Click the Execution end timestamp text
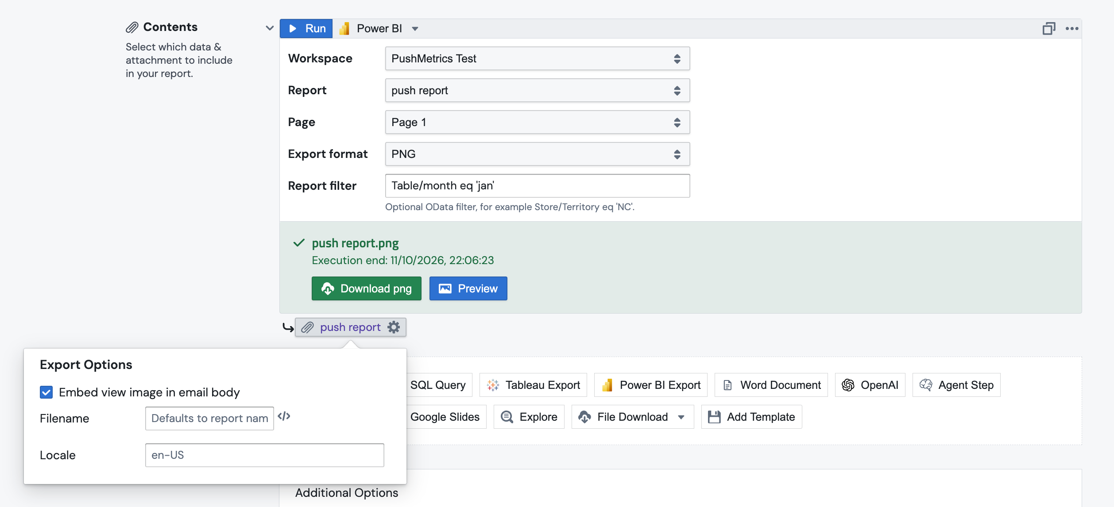The width and height of the screenshot is (1114, 507). 403,260
